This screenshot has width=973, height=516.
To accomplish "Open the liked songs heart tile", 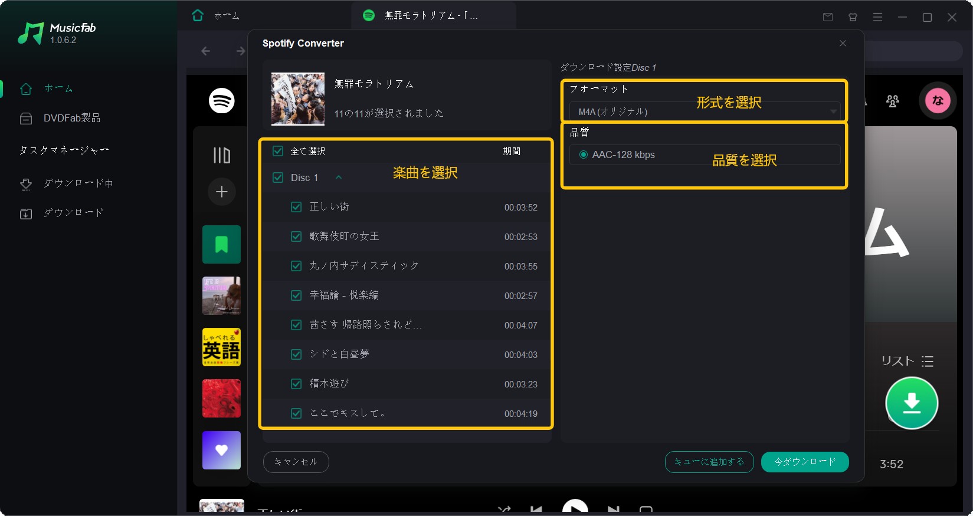I will point(221,450).
